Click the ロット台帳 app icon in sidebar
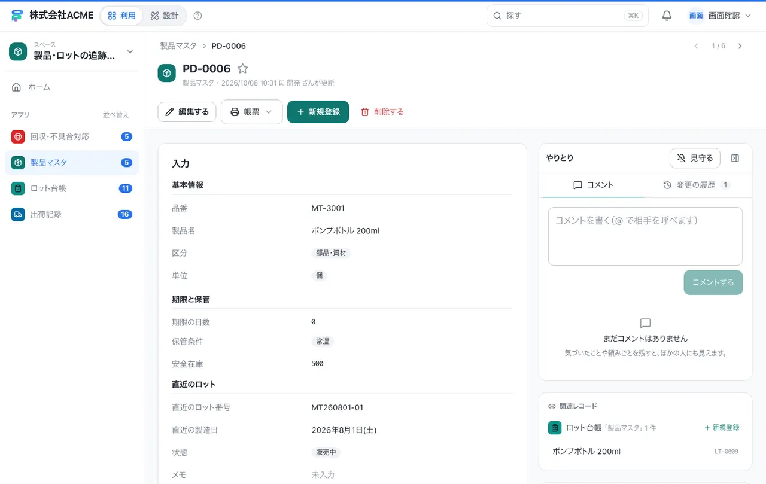This screenshot has width=766, height=484. pyautogui.click(x=18, y=188)
